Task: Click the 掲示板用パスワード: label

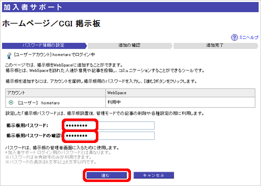Action: [x=27, y=125]
